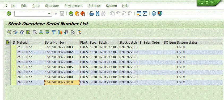Sort the list in ascending order
Screen dimensions: 224x100
(41, 33)
